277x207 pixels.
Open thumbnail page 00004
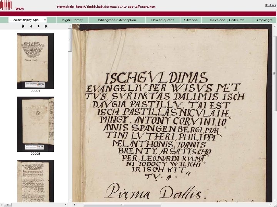point(35,61)
